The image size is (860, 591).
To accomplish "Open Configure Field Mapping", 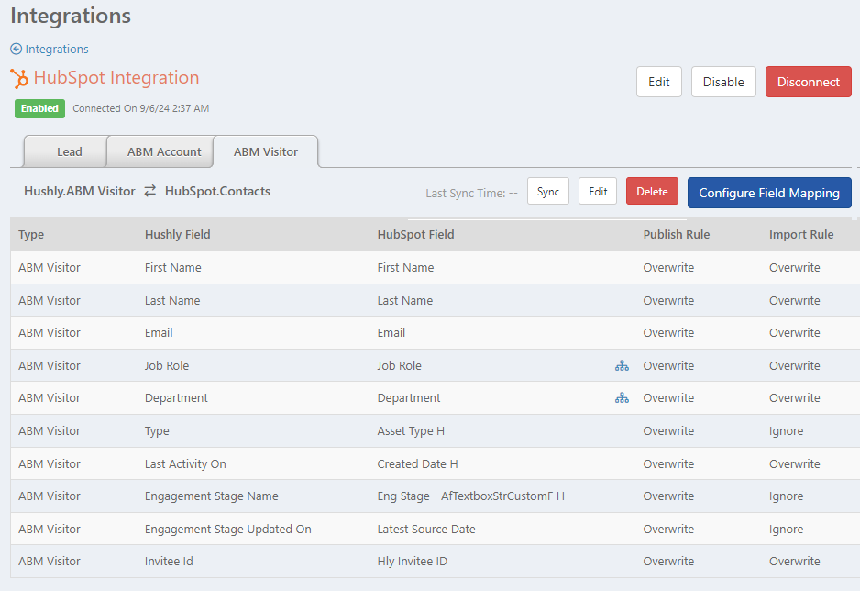I will pos(769,193).
